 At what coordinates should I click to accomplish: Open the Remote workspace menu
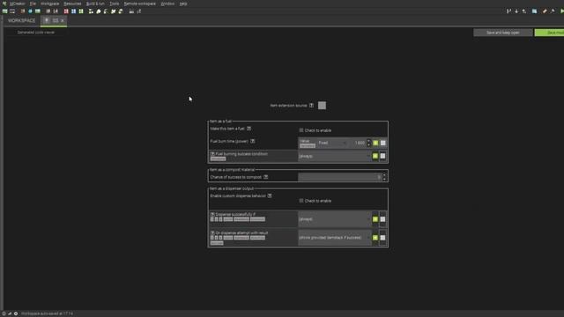139,4
